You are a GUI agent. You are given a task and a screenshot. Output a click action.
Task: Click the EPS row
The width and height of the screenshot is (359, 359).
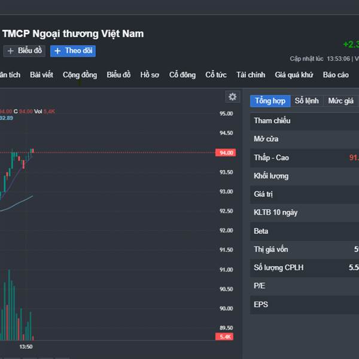pos(305,305)
